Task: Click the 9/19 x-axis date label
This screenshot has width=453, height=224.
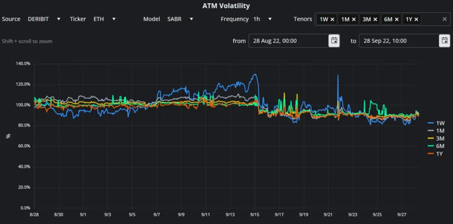Action: coord(304,215)
